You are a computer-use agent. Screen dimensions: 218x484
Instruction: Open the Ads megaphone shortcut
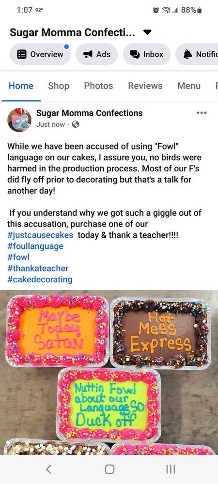pos(97,54)
